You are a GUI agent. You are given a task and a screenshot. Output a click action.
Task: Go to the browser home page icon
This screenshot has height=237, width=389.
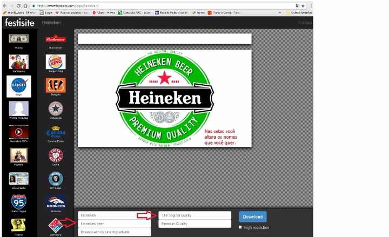25,5
